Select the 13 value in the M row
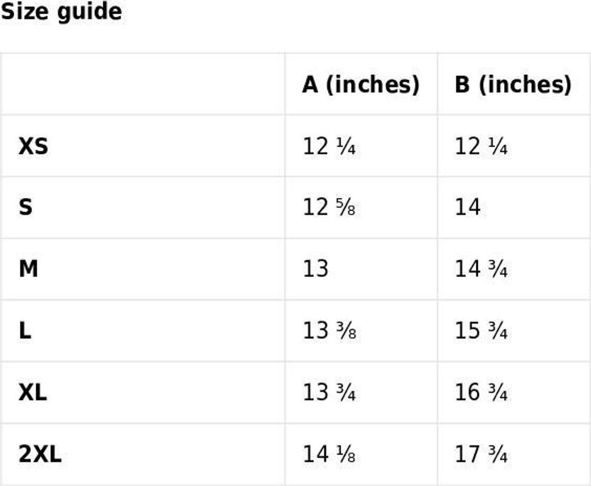The height and width of the screenshot is (486, 591). (x=315, y=269)
